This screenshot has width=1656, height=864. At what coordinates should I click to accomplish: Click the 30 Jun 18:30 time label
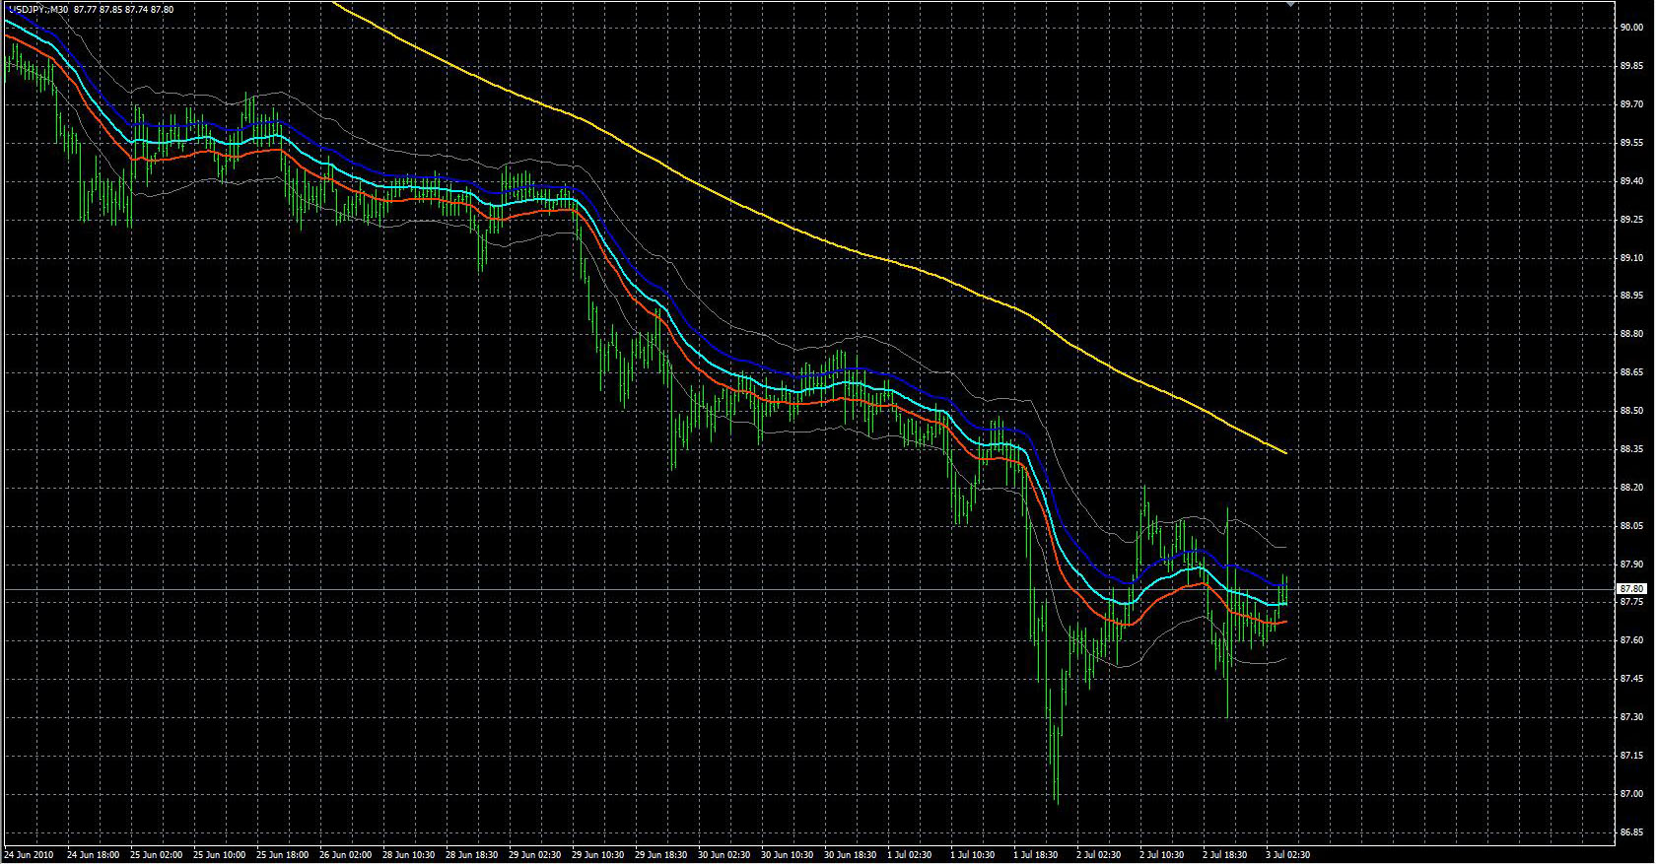point(851,855)
